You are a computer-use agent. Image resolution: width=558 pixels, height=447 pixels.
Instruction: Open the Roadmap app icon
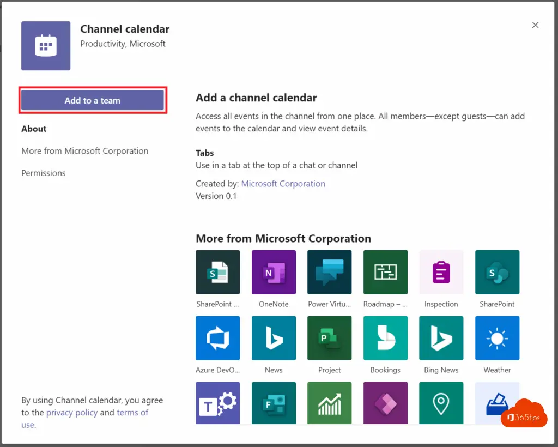(x=385, y=273)
